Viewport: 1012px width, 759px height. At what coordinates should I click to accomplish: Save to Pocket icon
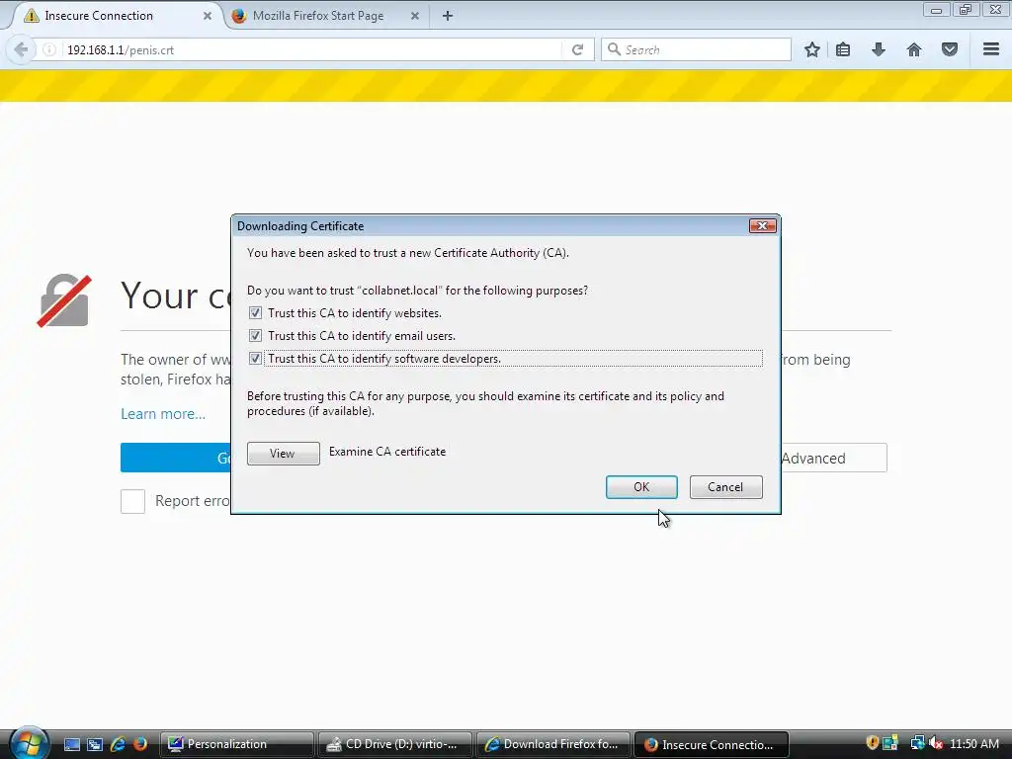point(950,49)
